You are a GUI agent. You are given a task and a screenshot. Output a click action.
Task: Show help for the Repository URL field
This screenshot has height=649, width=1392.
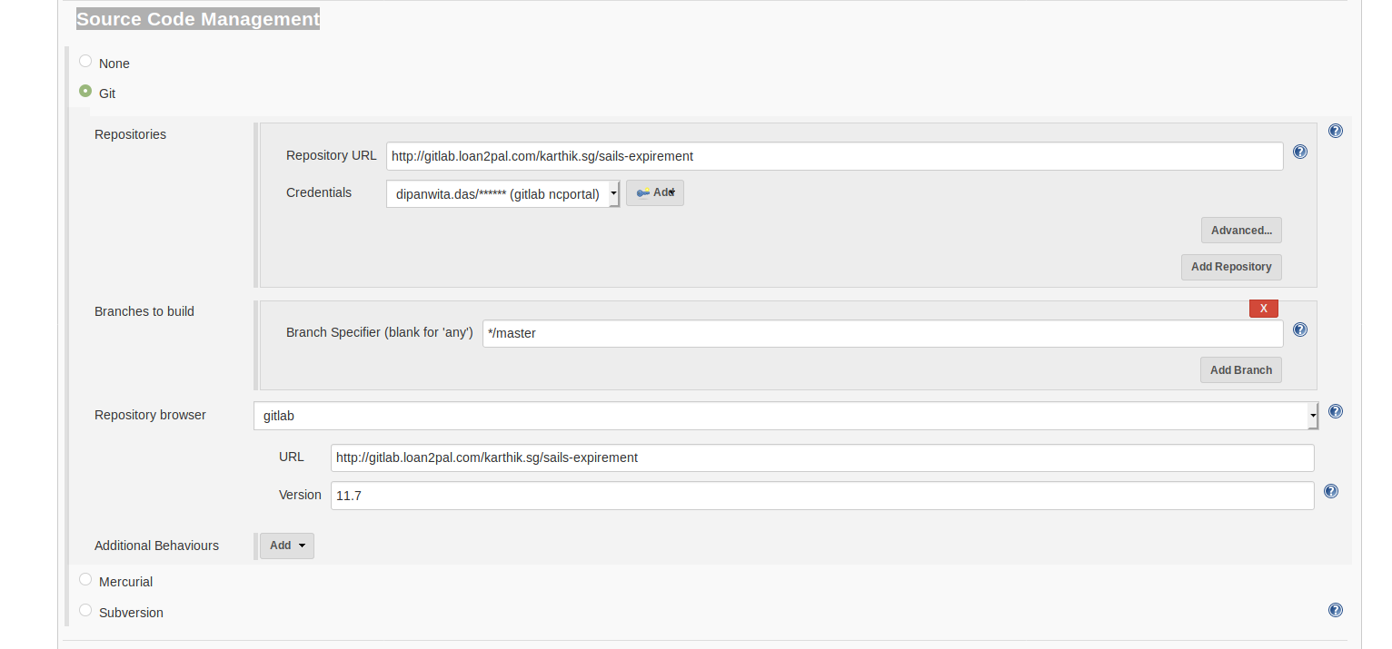pos(1299,152)
